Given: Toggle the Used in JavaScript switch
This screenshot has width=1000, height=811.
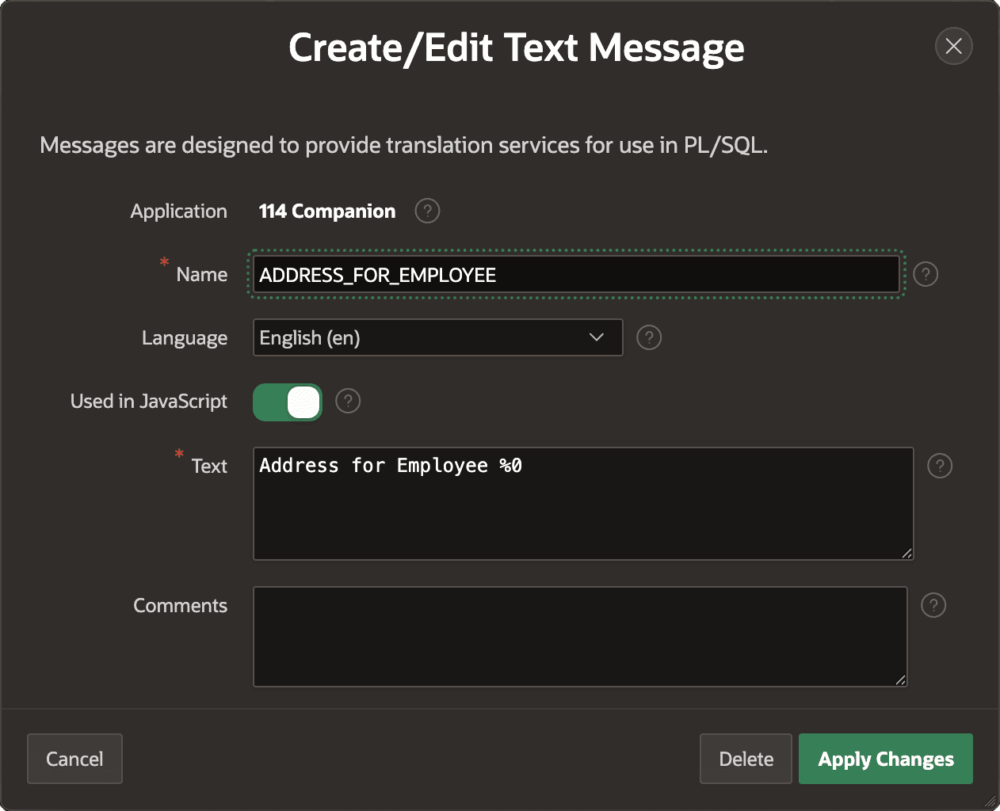Looking at the screenshot, I should point(288,402).
